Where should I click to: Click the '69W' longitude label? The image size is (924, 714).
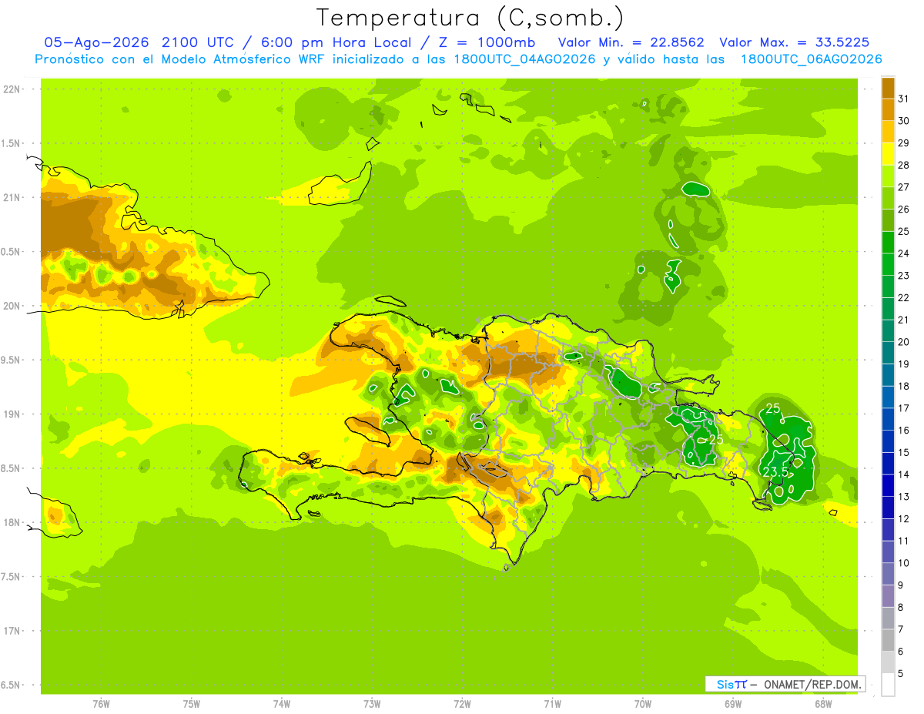coord(733,704)
